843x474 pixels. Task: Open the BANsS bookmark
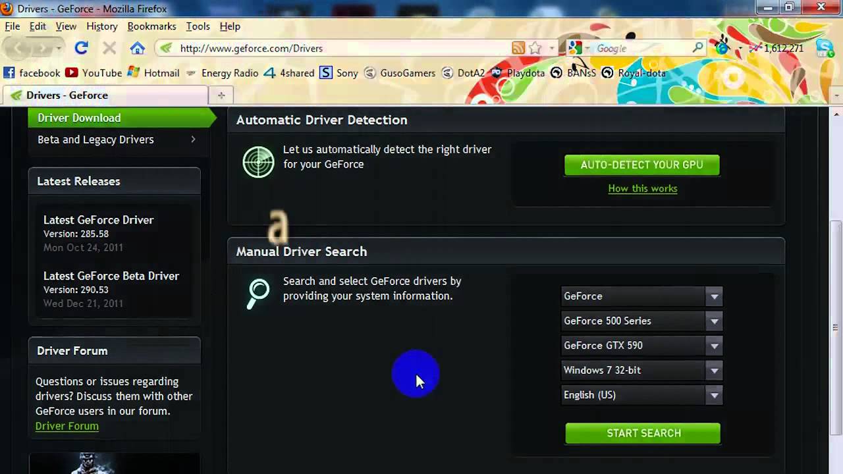pos(573,73)
